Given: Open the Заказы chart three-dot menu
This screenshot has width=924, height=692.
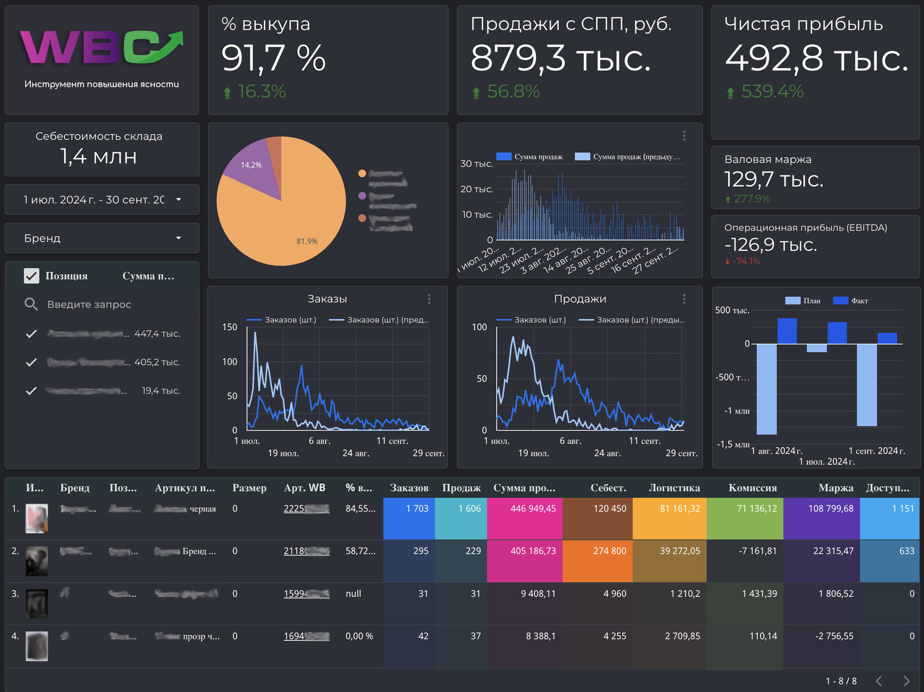Looking at the screenshot, I should pos(429,299).
